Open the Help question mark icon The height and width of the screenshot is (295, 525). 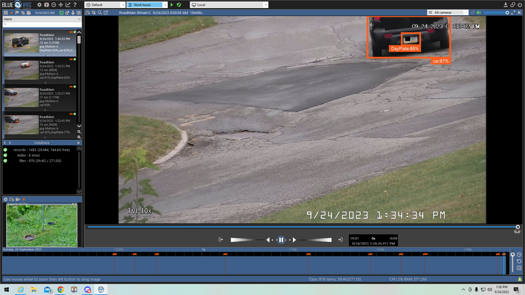pyautogui.click(x=75, y=5)
